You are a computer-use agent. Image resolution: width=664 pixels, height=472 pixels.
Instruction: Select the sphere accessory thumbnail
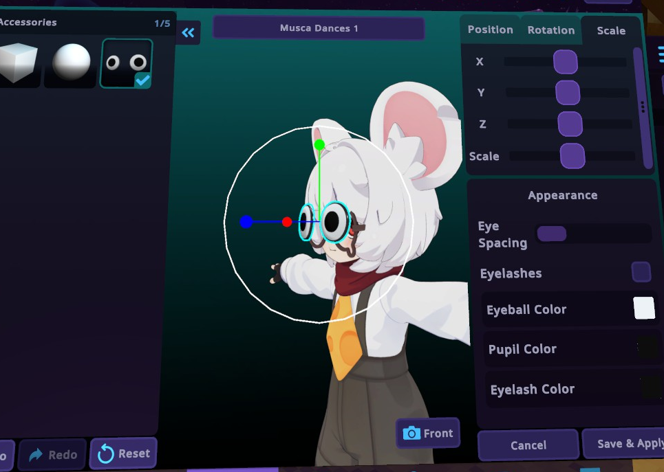71,62
